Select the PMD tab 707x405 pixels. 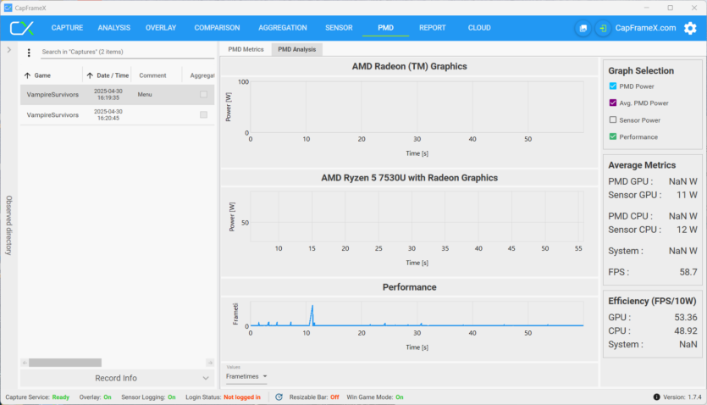385,28
